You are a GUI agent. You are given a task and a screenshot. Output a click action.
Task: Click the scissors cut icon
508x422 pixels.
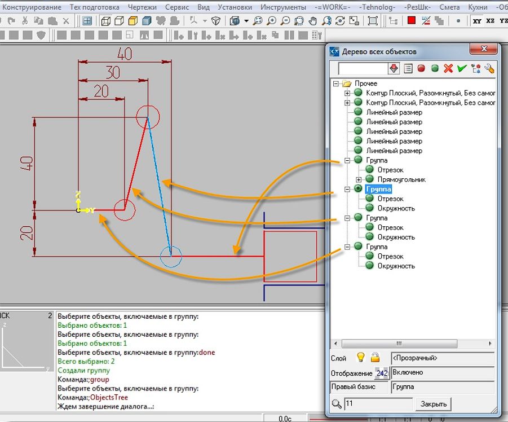[x=25, y=21]
